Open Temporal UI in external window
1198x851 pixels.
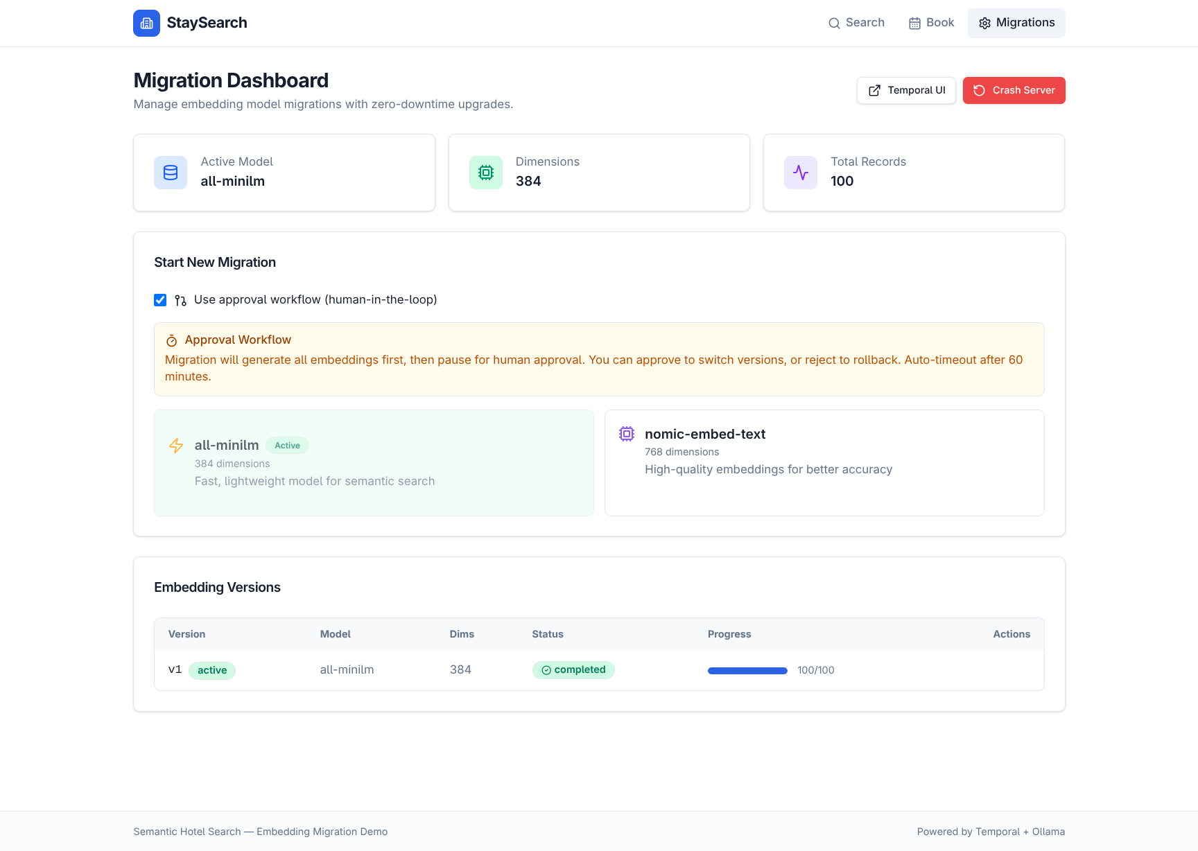pos(906,90)
